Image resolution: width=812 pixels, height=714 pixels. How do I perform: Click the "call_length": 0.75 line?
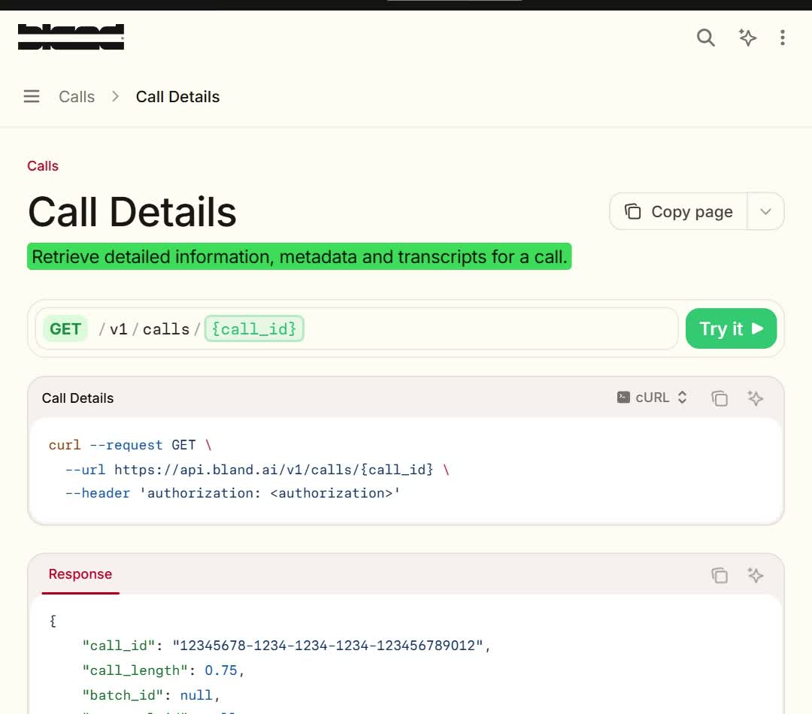(x=163, y=670)
